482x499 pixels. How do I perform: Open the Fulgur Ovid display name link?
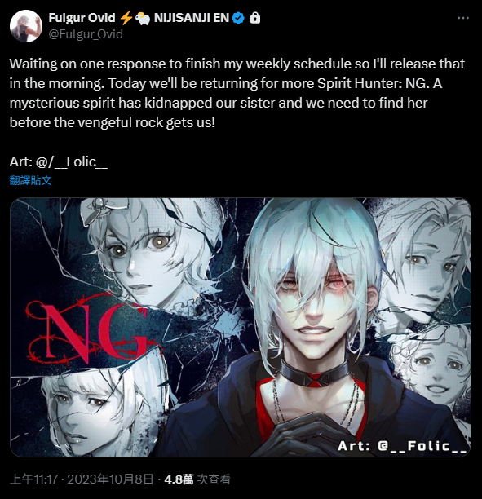(82, 18)
